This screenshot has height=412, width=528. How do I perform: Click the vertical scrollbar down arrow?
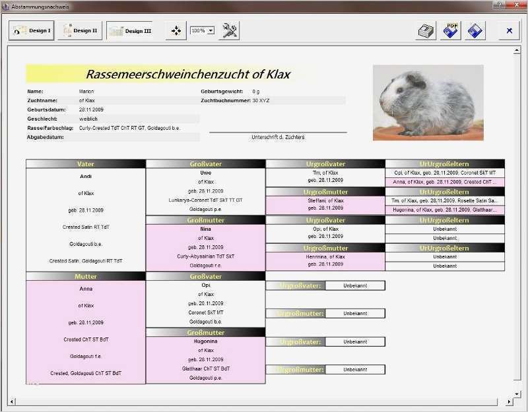coord(517,394)
